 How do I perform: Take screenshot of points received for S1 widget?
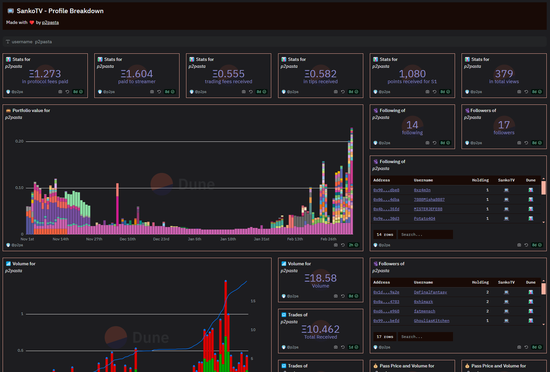click(428, 92)
